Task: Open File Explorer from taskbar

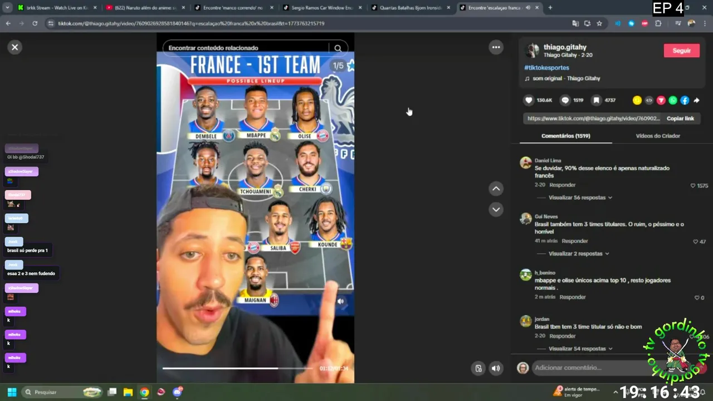Action: [128, 392]
